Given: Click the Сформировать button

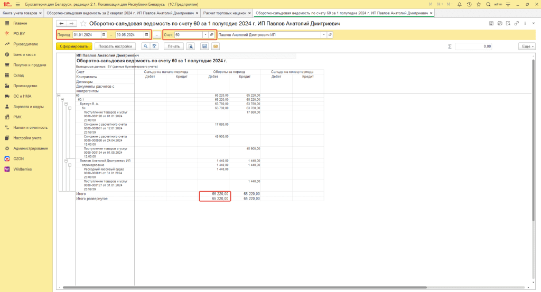Looking at the screenshot, I should 74,46.
